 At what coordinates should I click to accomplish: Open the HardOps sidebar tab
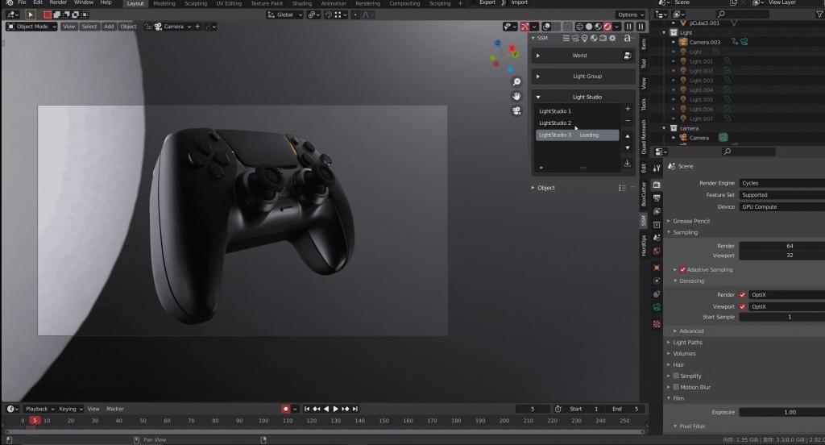tap(644, 245)
